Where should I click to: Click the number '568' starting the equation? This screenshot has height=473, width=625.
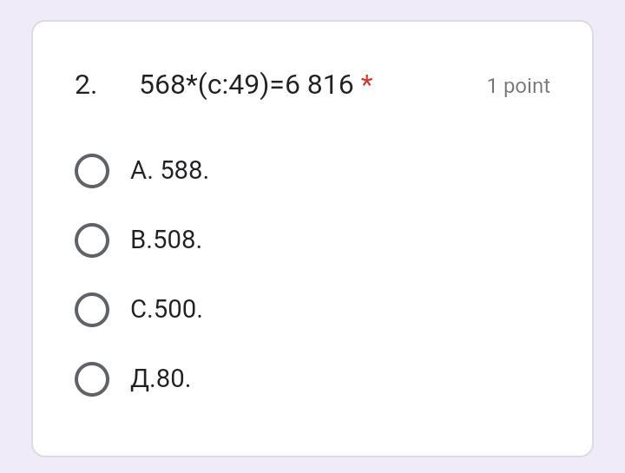[x=162, y=85]
